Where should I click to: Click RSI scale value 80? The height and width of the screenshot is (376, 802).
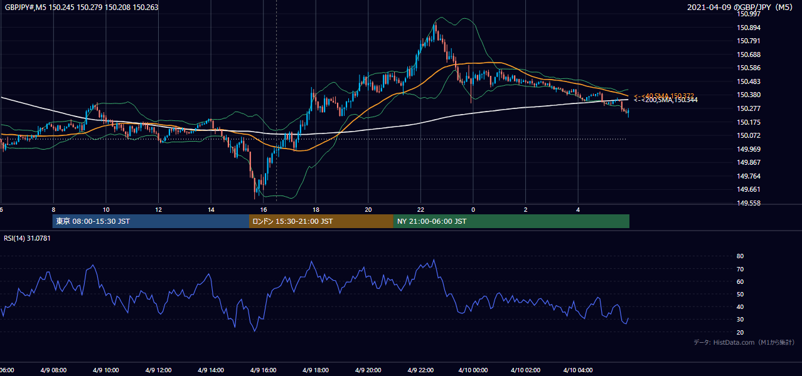click(740, 256)
